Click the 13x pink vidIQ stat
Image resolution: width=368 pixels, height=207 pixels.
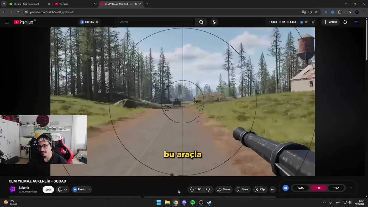[318, 188]
